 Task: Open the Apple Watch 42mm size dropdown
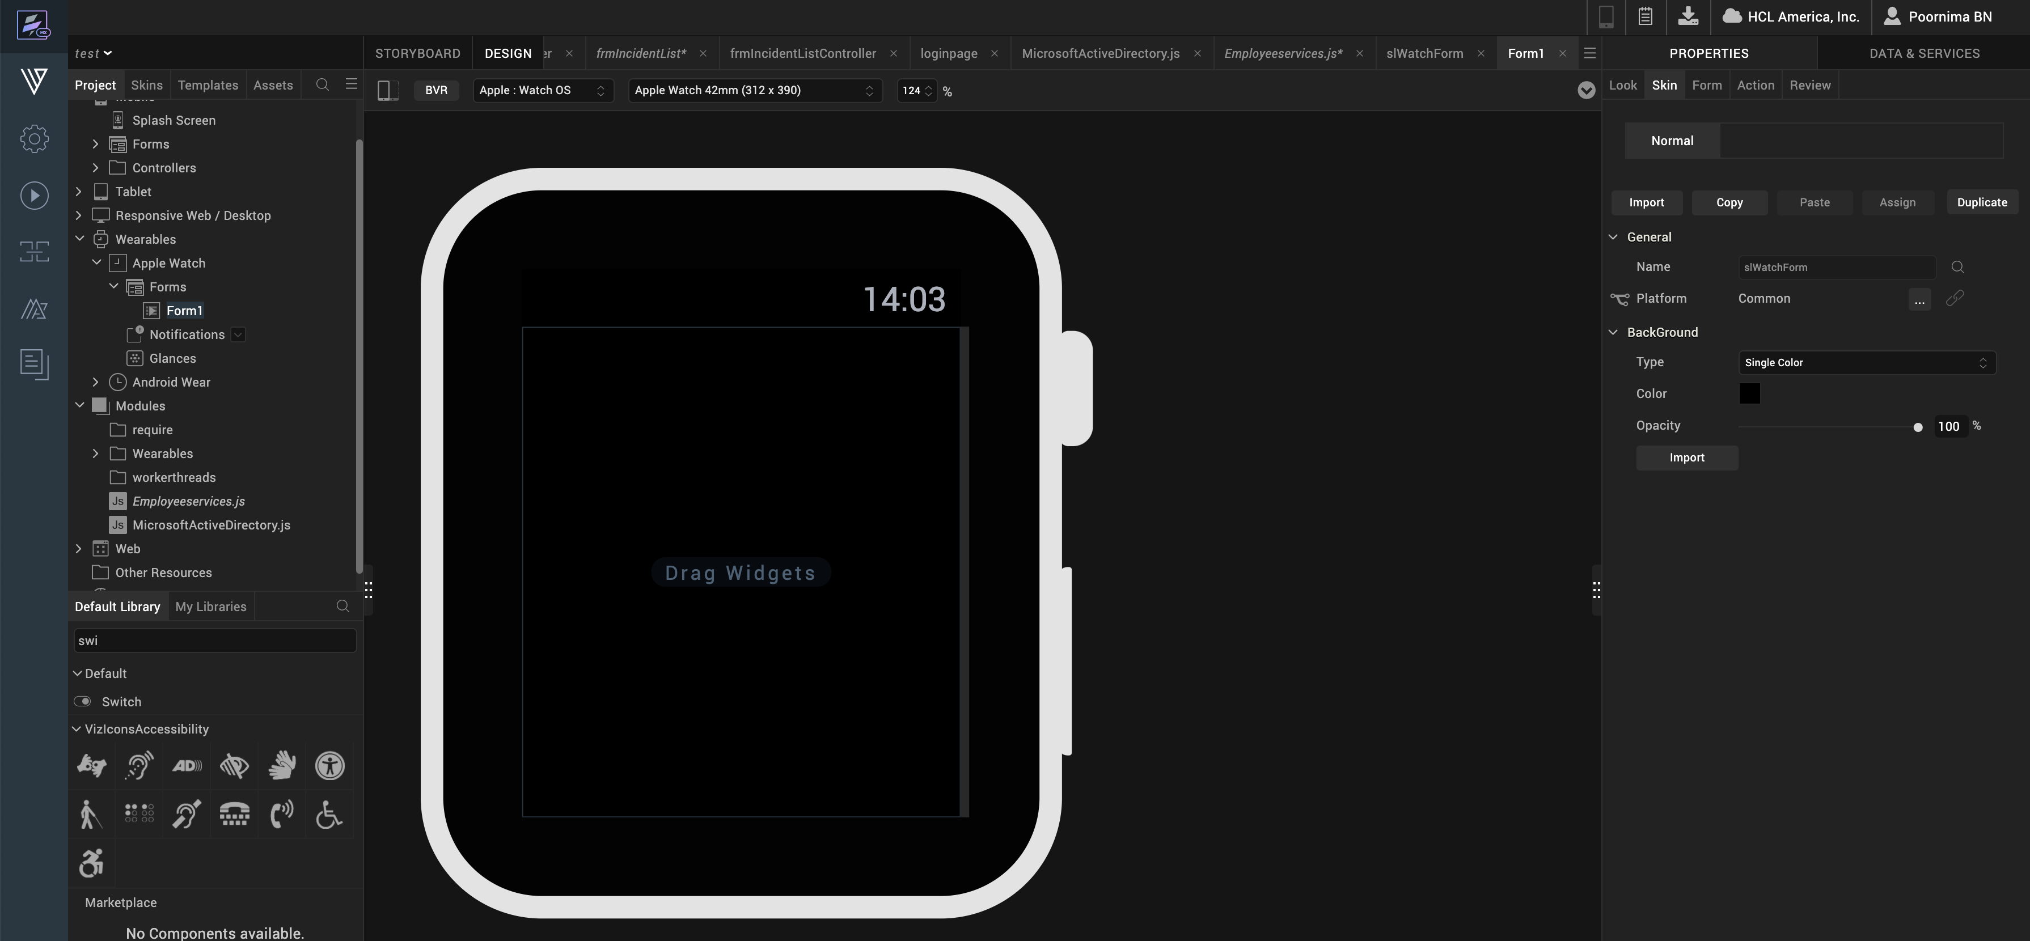point(754,91)
